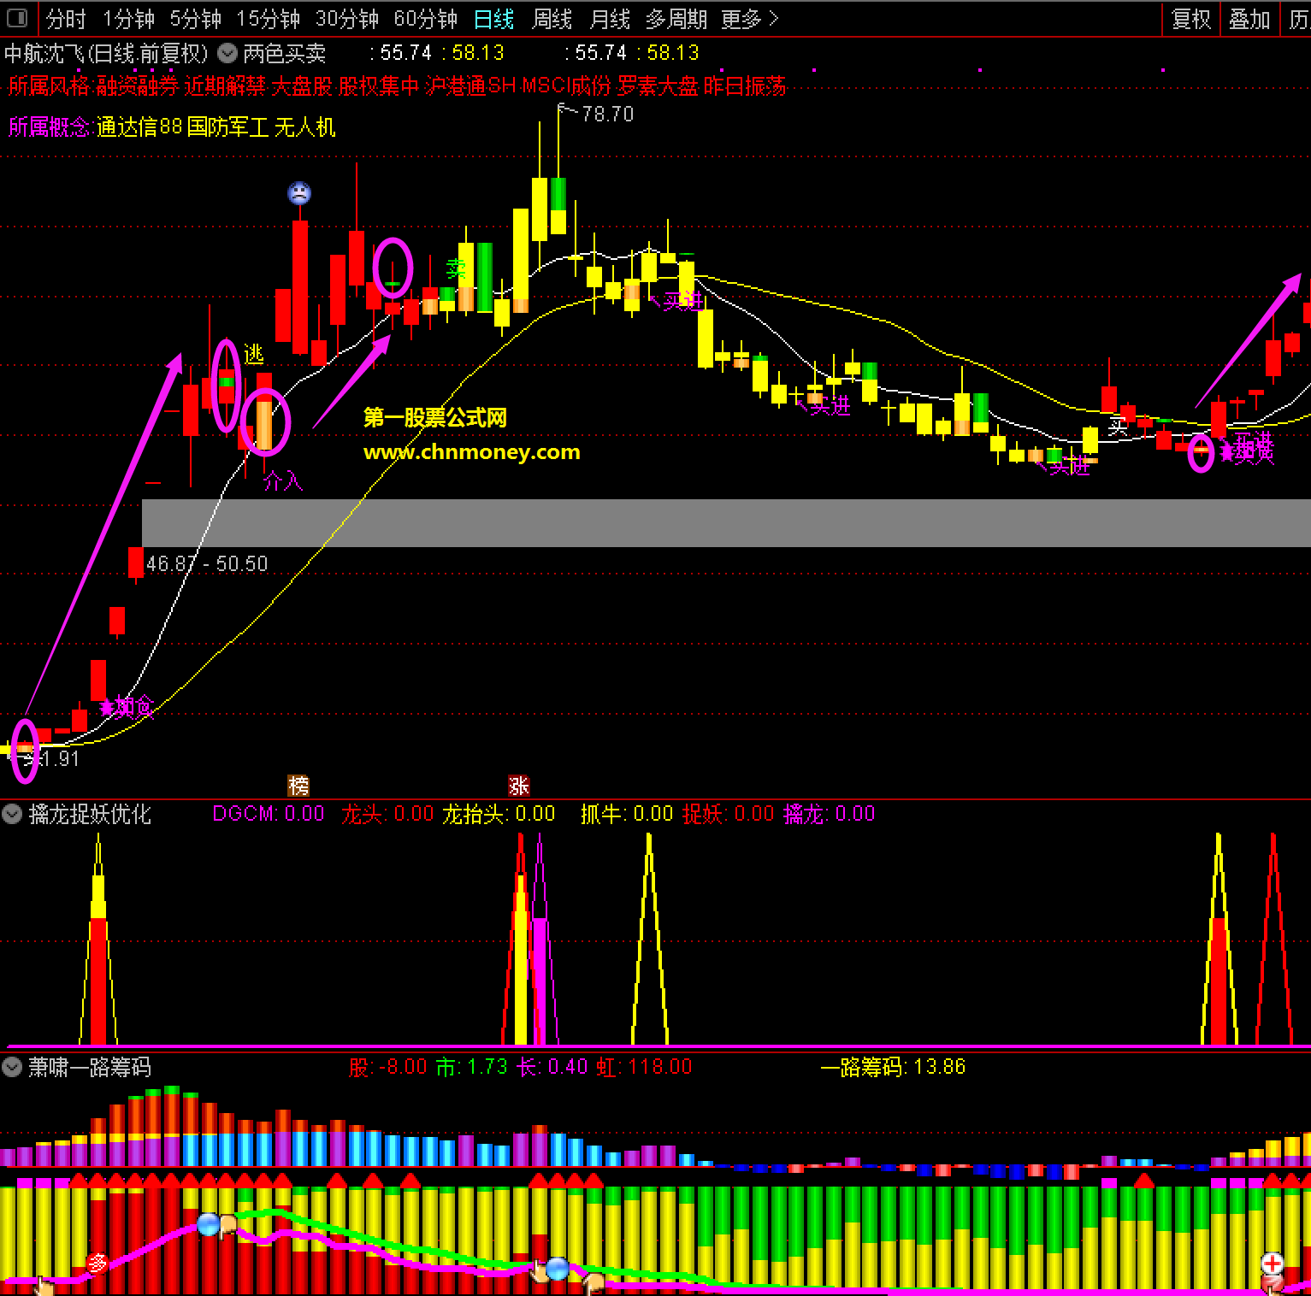The height and width of the screenshot is (1296, 1311).
Task: Click the 罗素大盘 style tag
Action: (x=658, y=85)
